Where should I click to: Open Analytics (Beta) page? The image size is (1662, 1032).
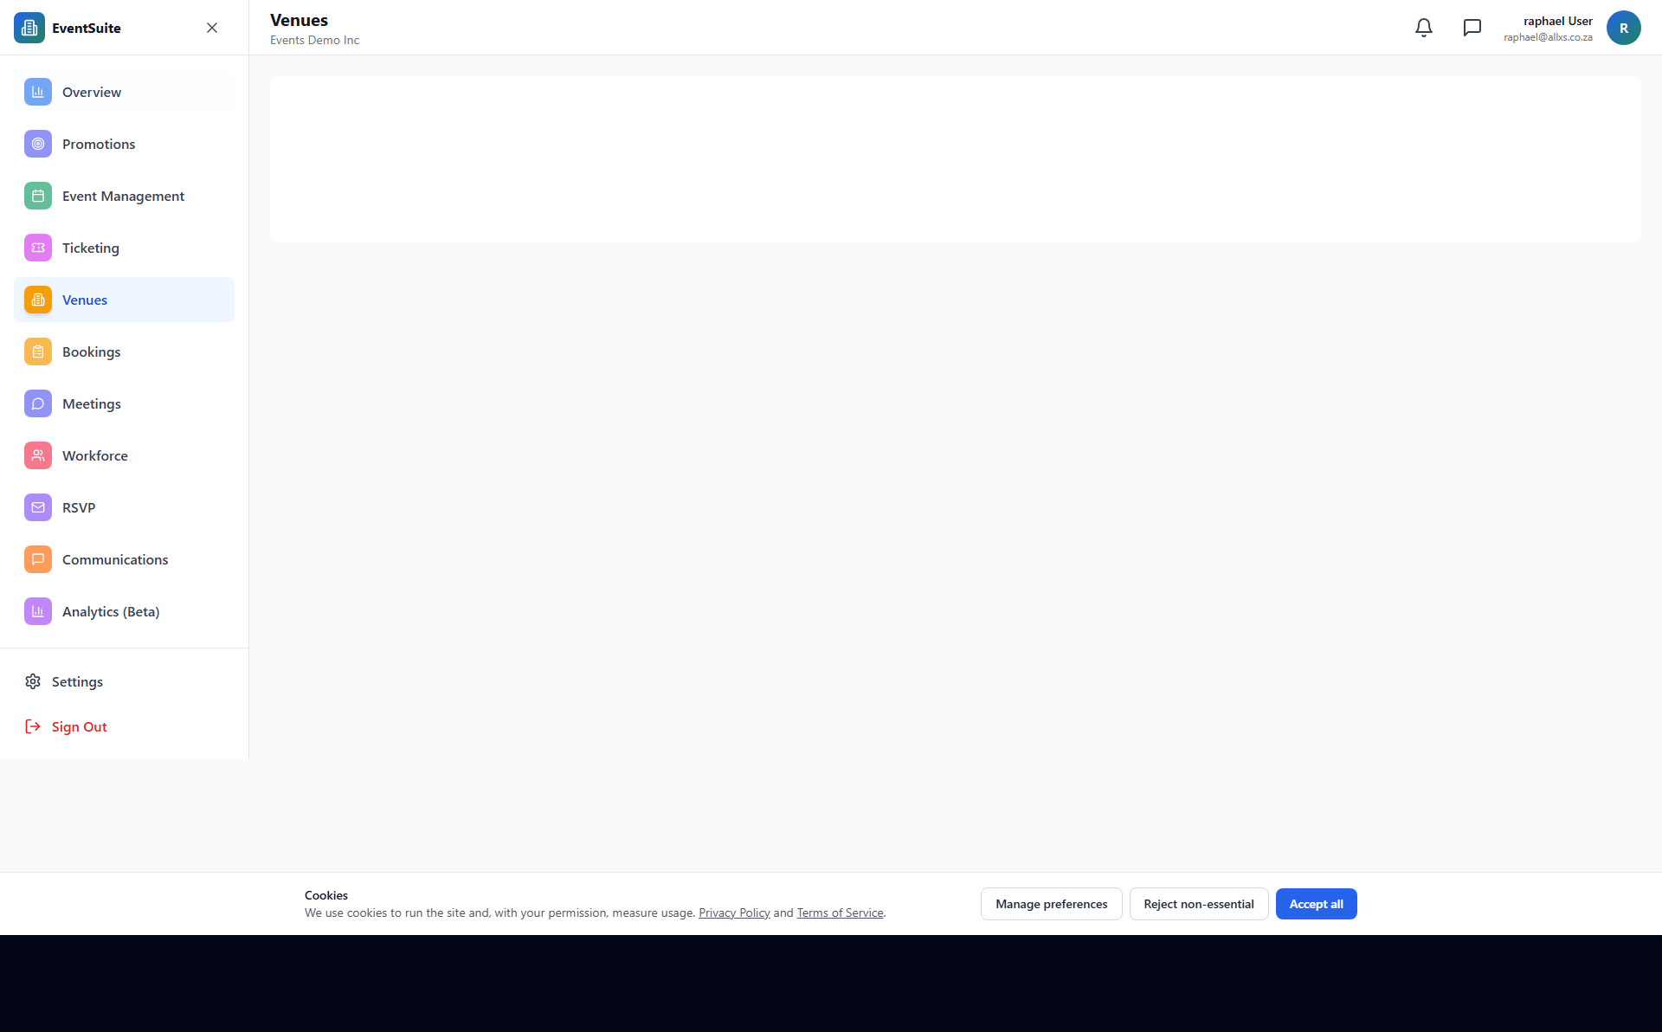tap(111, 612)
